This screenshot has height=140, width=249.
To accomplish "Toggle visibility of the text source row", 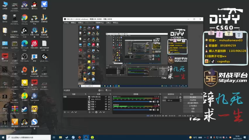I will (x=106, y=99).
